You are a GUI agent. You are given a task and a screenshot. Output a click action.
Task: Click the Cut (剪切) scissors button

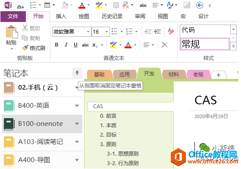[31, 28]
